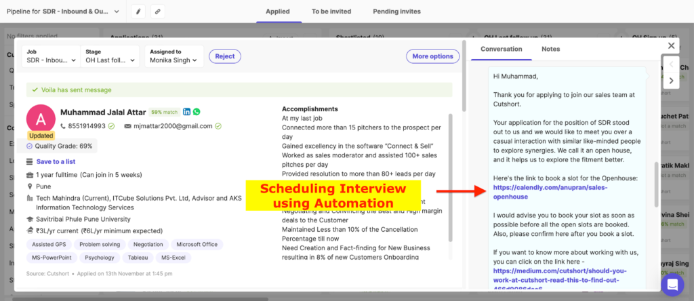Click the copy link icon in top bar

(157, 12)
